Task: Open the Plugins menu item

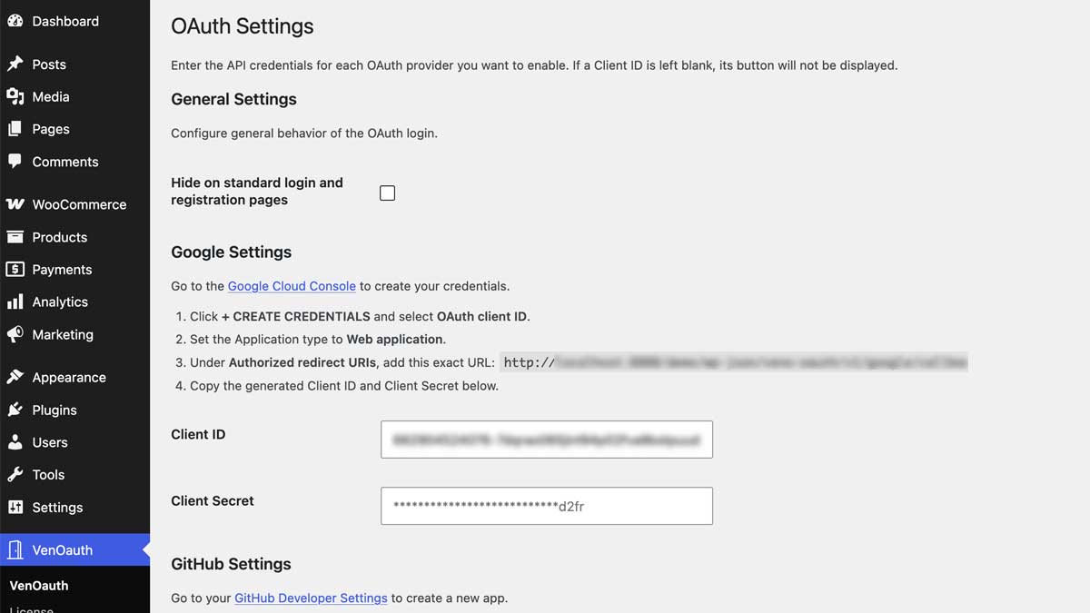Action: pyautogui.click(x=74, y=410)
